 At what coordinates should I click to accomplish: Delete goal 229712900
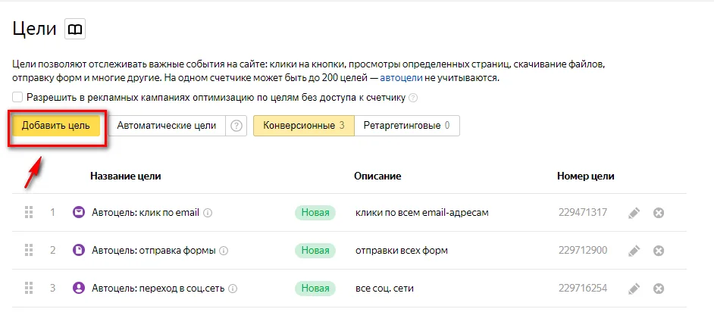click(x=659, y=251)
